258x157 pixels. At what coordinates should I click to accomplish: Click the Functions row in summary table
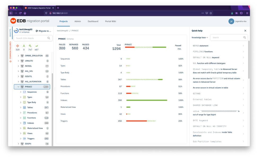pyautogui.click(x=122, y=93)
